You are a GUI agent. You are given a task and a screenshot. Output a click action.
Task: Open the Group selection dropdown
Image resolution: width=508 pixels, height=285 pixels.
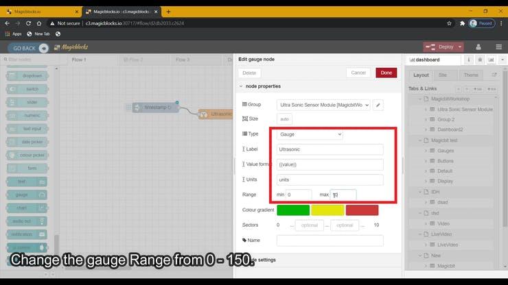pos(323,105)
